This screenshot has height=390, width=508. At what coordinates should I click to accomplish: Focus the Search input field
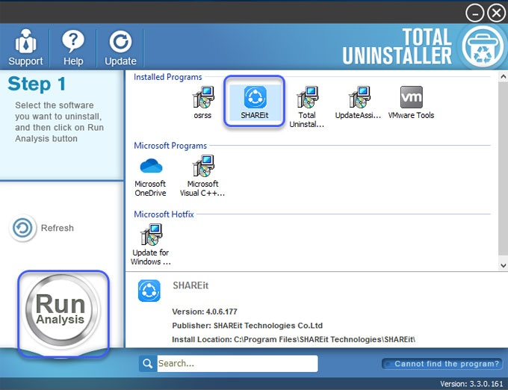tap(238, 363)
